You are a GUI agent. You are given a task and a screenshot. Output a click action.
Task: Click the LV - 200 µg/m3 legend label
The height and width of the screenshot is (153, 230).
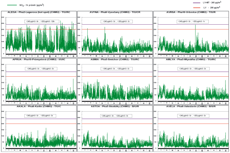coord(212,7)
